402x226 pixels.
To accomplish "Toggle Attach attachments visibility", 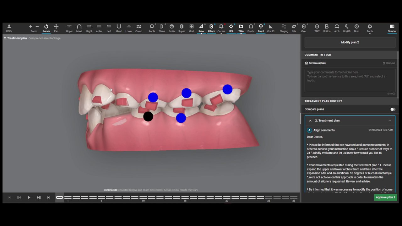I will [x=211, y=28].
